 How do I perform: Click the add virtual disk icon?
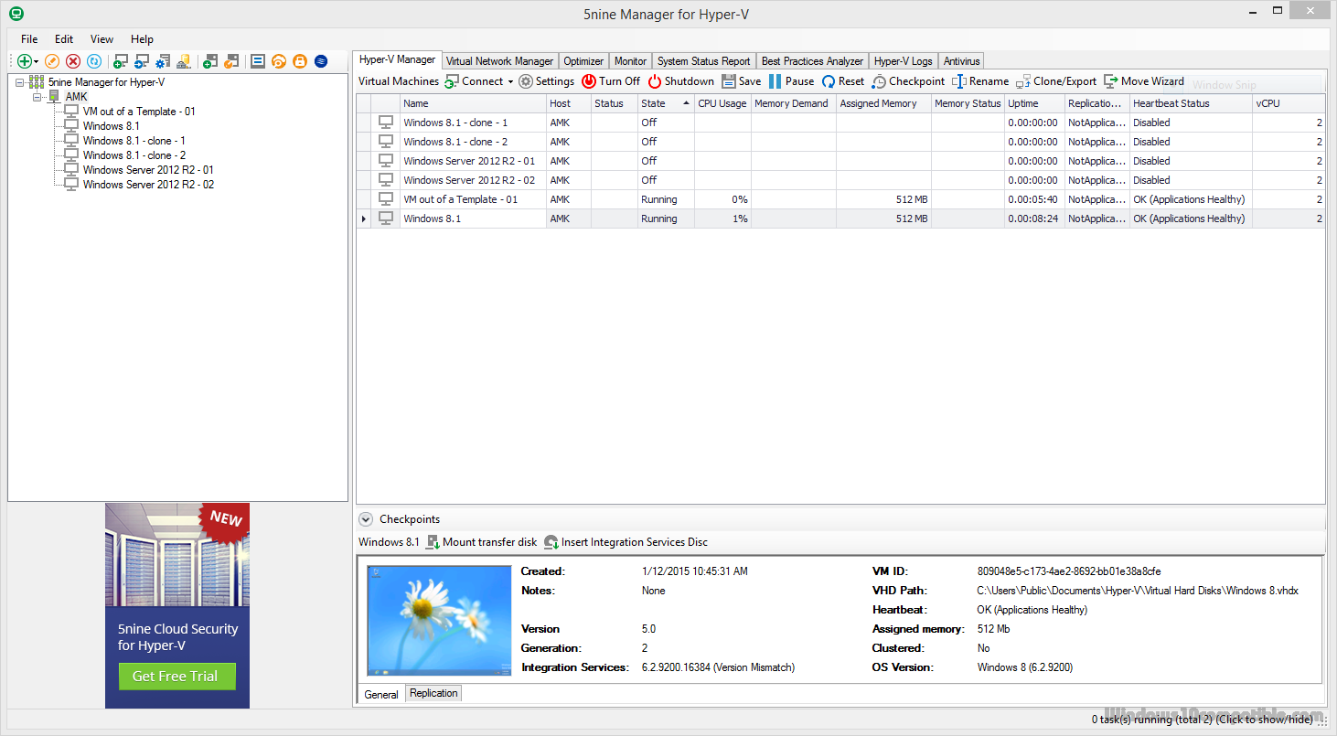(210, 61)
